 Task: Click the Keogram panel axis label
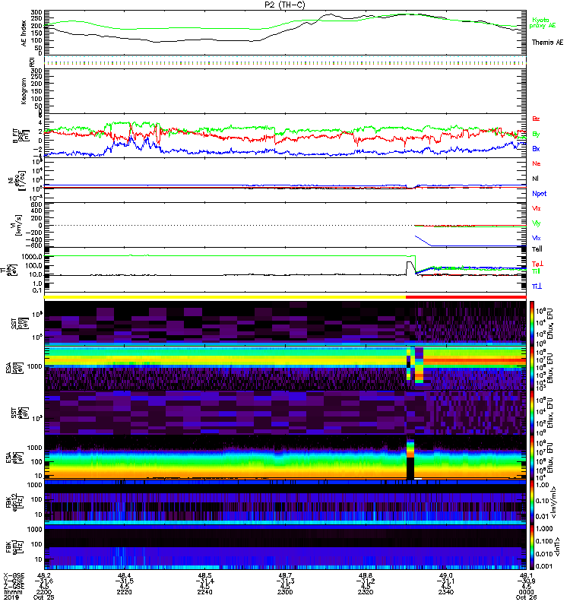click(24, 90)
